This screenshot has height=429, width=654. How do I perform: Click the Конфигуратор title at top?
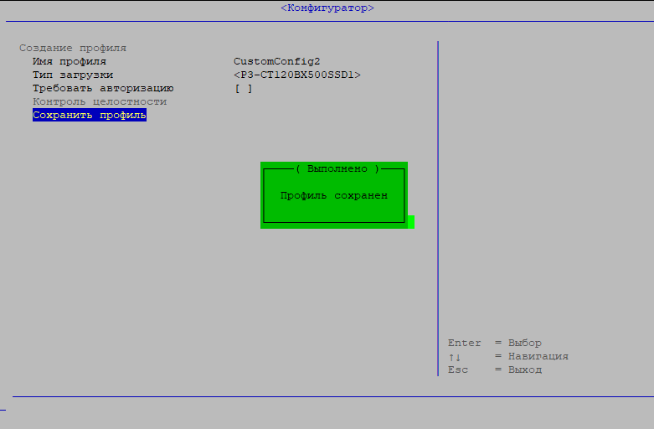point(327,8)
